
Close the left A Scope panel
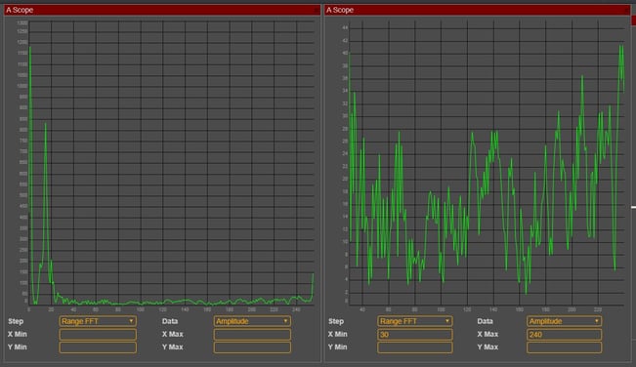click(x=316, y=10)
